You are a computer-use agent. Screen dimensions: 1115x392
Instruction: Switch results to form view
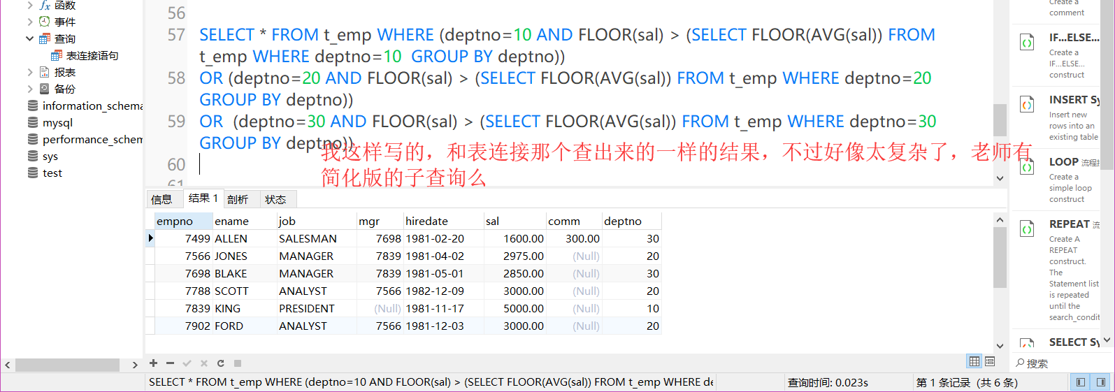click(990, 361)
